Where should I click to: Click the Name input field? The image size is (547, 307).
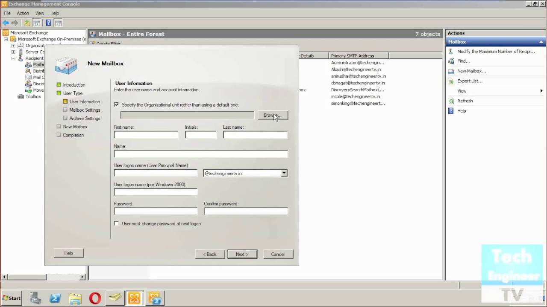coord(201,154)
